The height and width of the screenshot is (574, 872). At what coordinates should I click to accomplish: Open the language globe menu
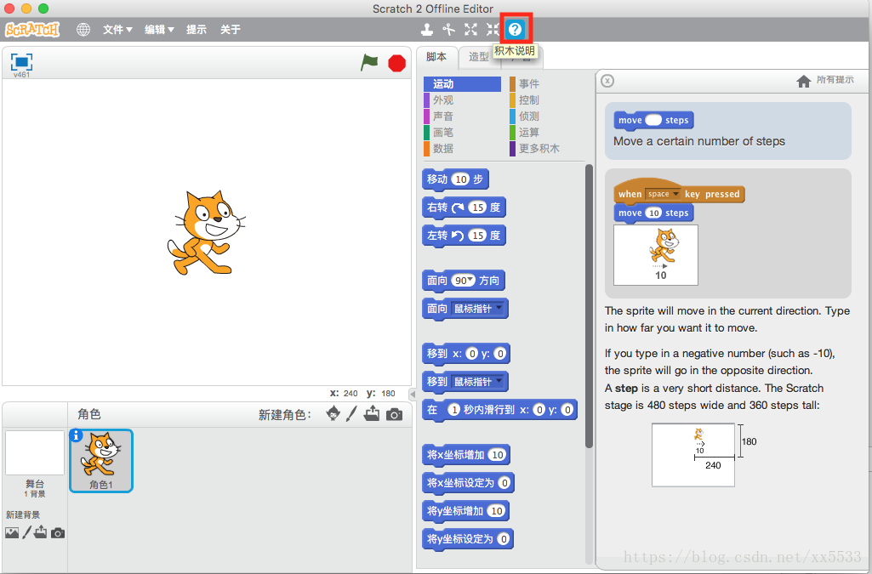click(x=83, y=30)
